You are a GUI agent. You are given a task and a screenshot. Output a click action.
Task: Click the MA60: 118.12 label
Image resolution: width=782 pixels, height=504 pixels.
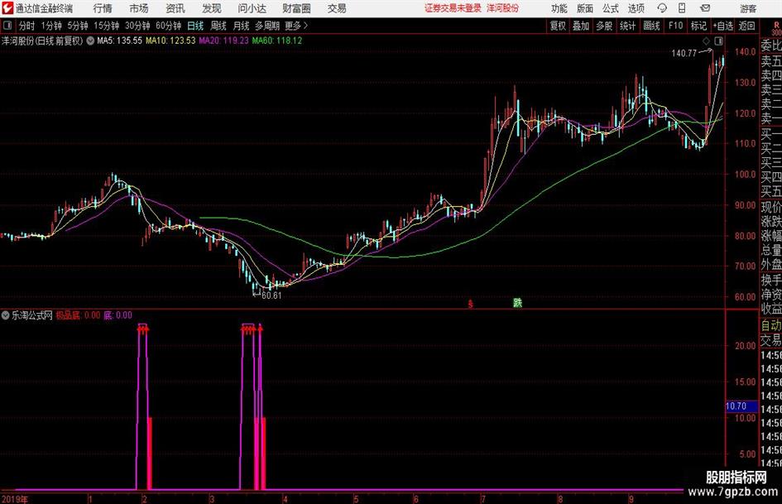pos(276,41)
